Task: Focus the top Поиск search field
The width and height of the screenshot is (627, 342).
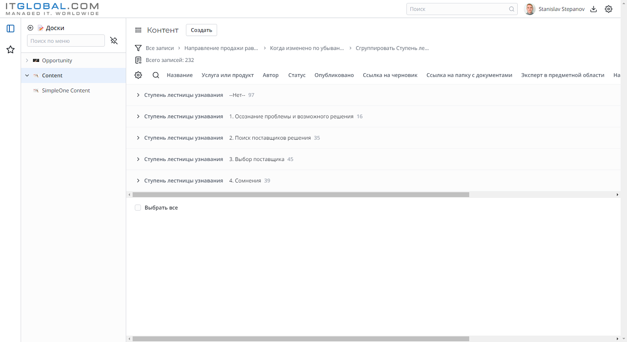Action: [x=462, y=9]
